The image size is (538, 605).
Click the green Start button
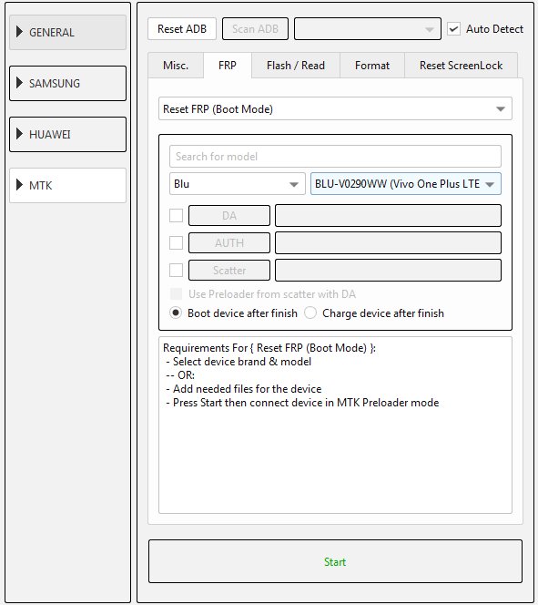pyautogui.click(x=335, y=561)
